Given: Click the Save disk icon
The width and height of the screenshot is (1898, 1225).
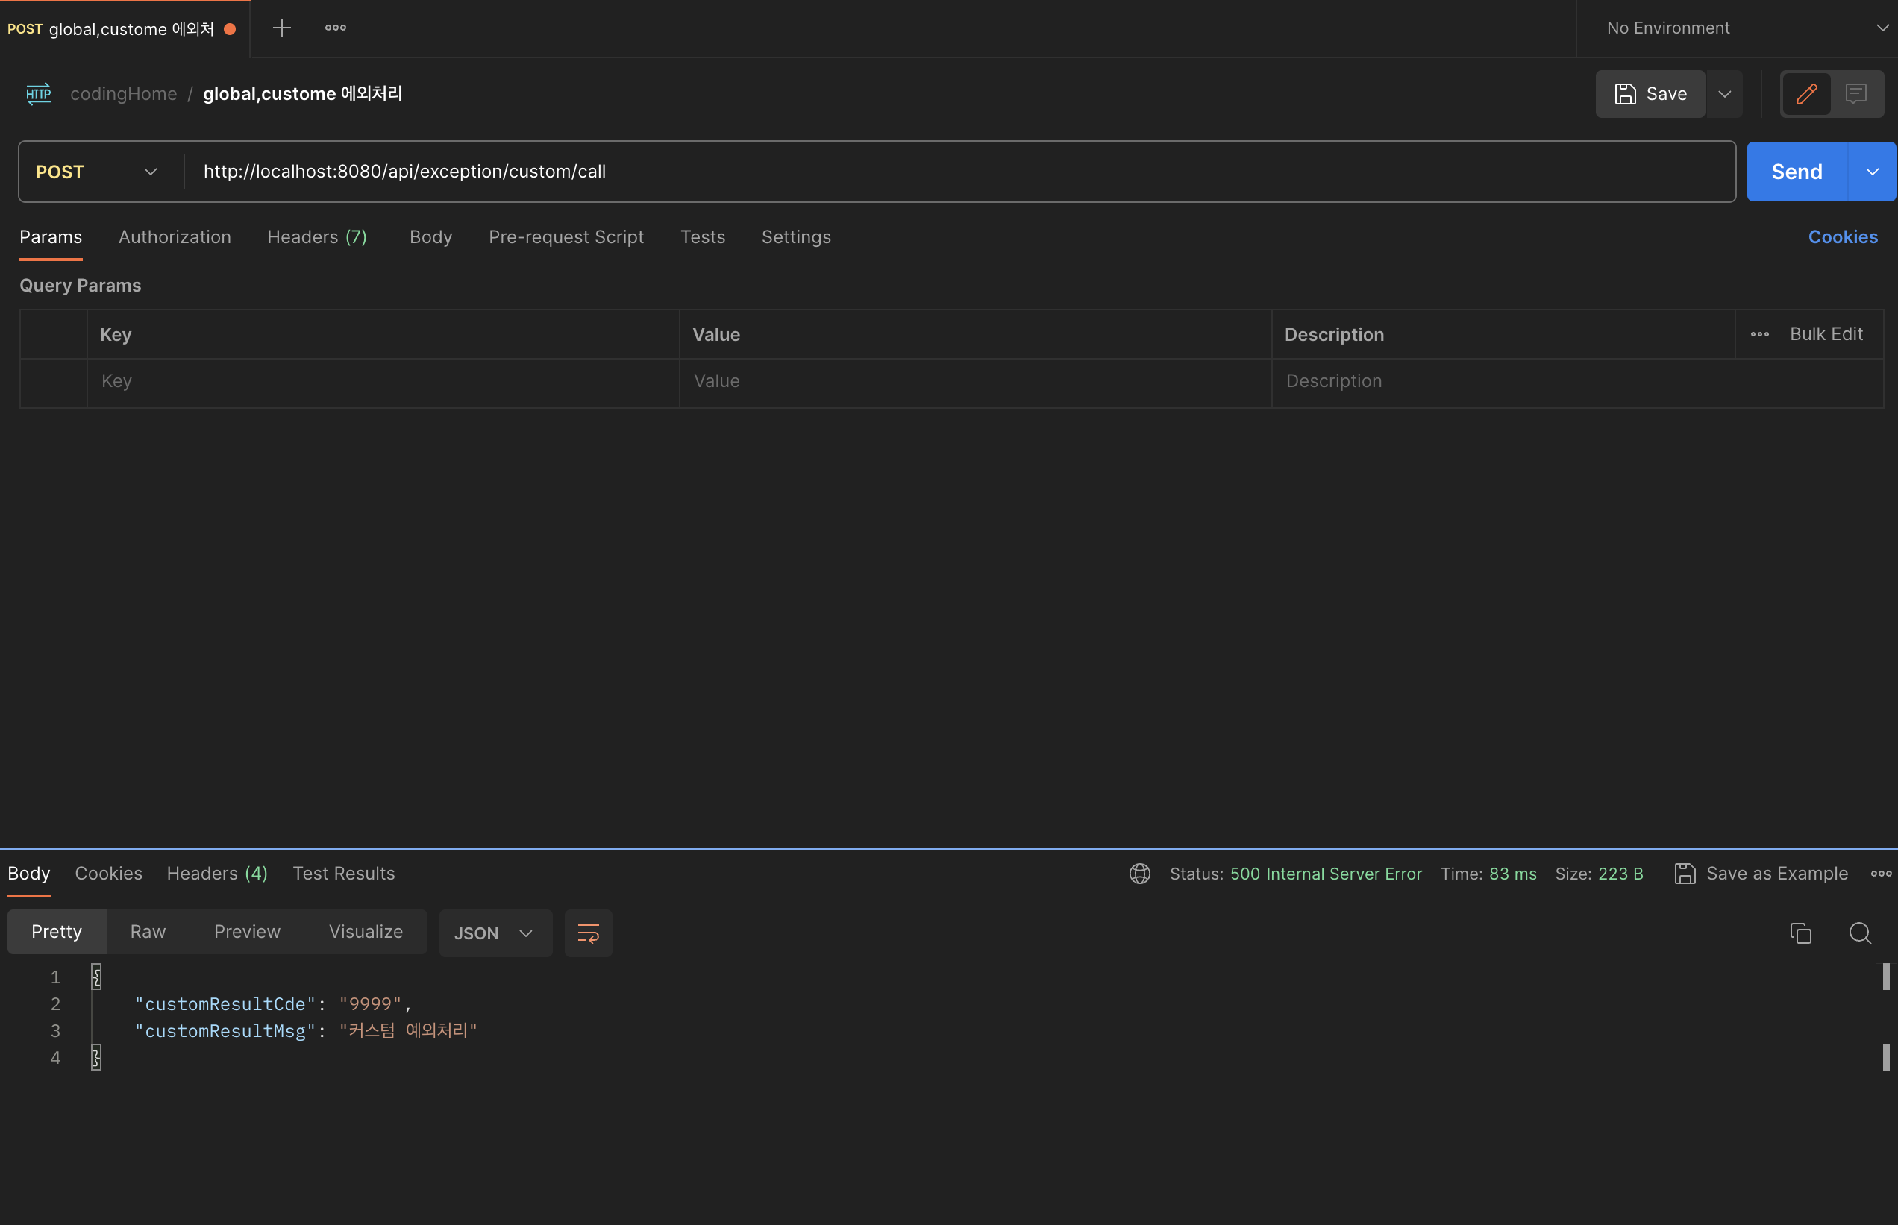Looking at the screenshot, I should (1625, 94).
